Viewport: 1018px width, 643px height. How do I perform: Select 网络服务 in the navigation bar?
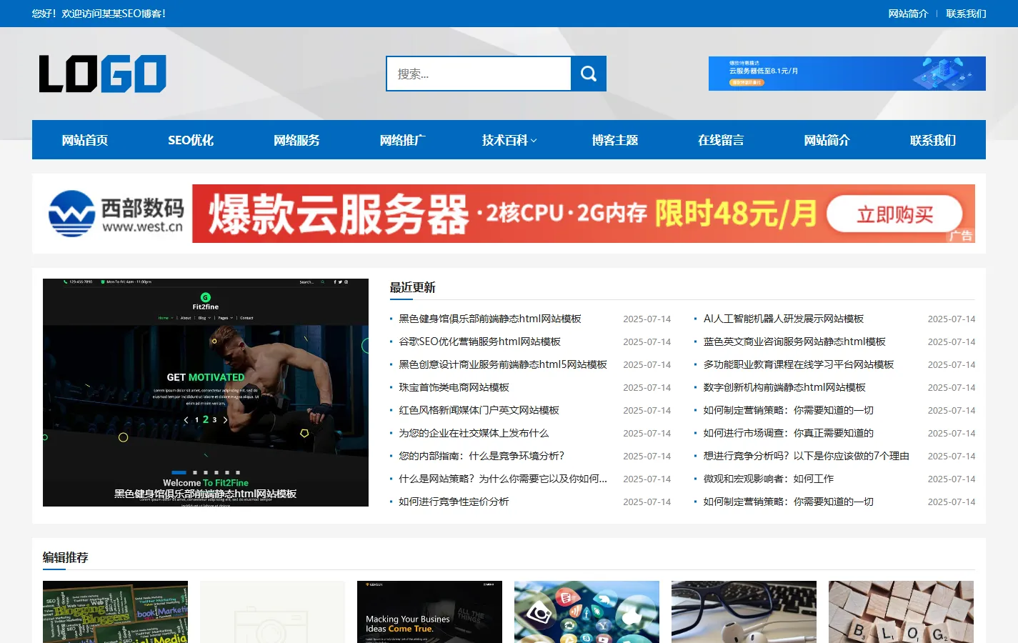click(x=296, y=140)
